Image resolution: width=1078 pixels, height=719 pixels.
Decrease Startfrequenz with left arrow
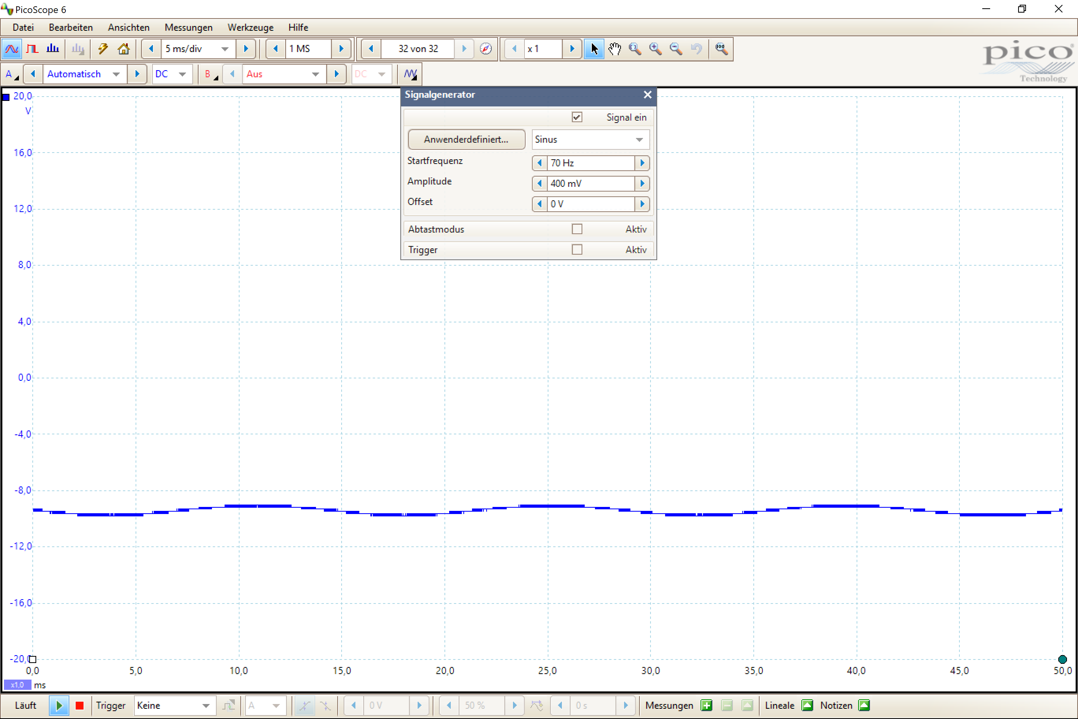[x=539, y=163]
